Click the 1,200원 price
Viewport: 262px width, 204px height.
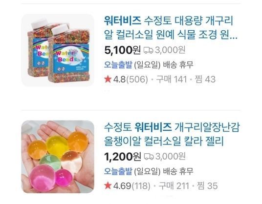122,157
